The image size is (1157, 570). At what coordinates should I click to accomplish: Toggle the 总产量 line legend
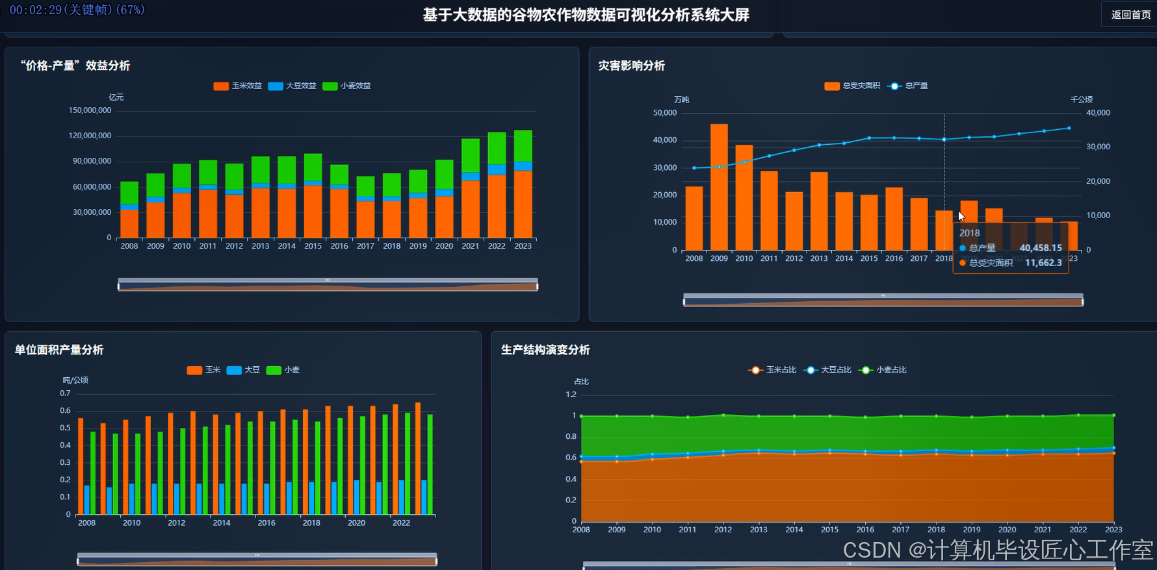[x=907, y=86]
